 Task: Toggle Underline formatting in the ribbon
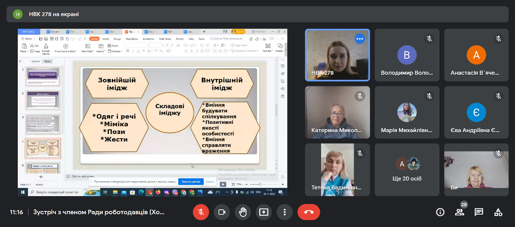coord(139,51)
